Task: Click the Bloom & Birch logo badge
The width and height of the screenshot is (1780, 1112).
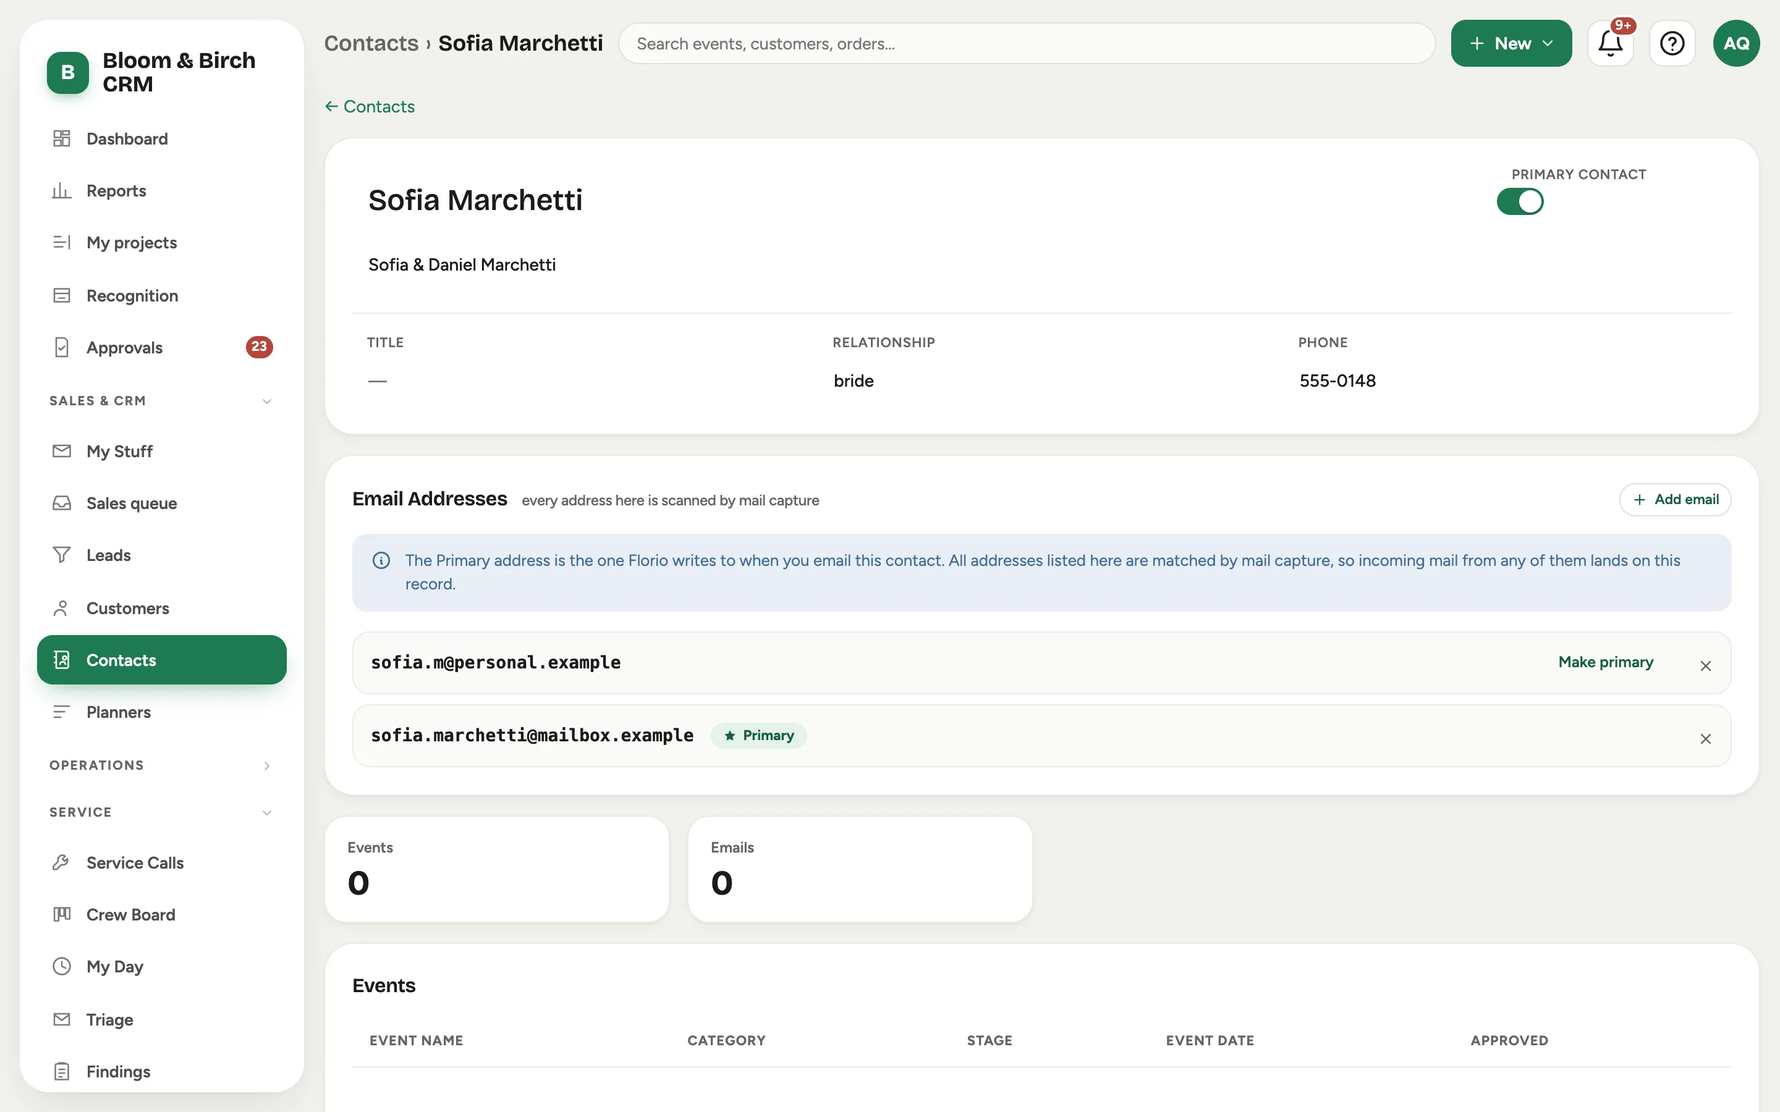Action: click(x=67, y=72)
